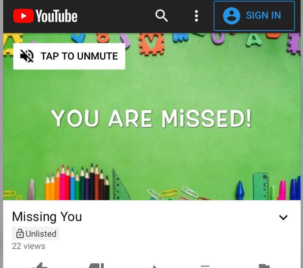The height and width of the screenshot is (268, 303).
Task: Tap the TAP TO UNMUTE button
Action: 69,56
